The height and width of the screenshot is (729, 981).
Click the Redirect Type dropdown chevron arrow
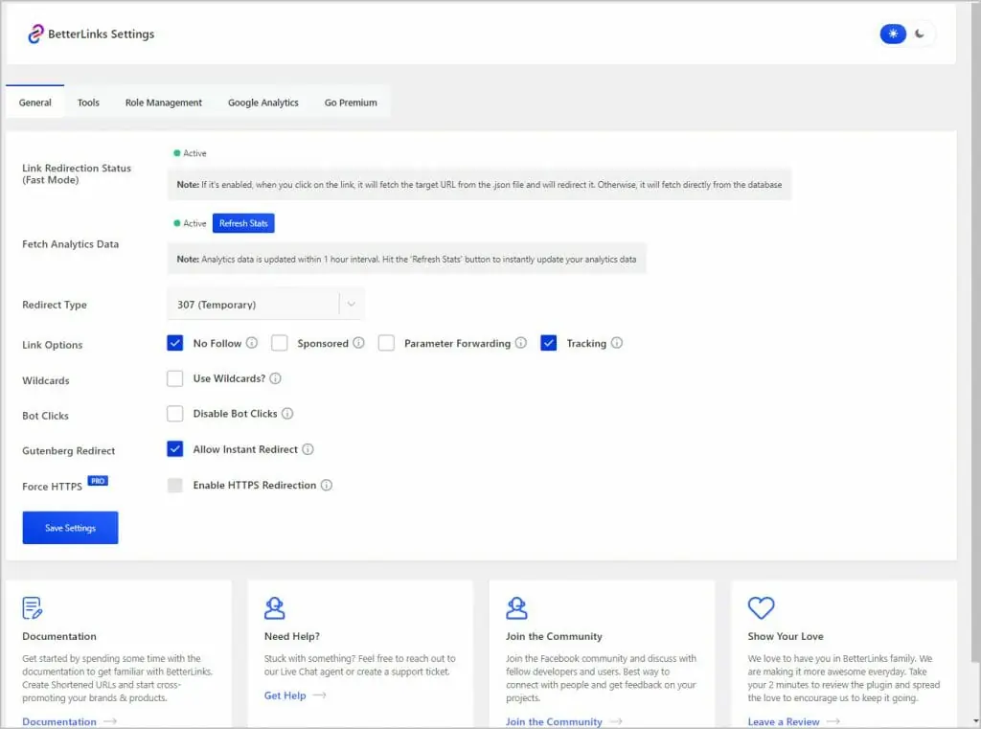pyautogui.click(x=352, y=304)
